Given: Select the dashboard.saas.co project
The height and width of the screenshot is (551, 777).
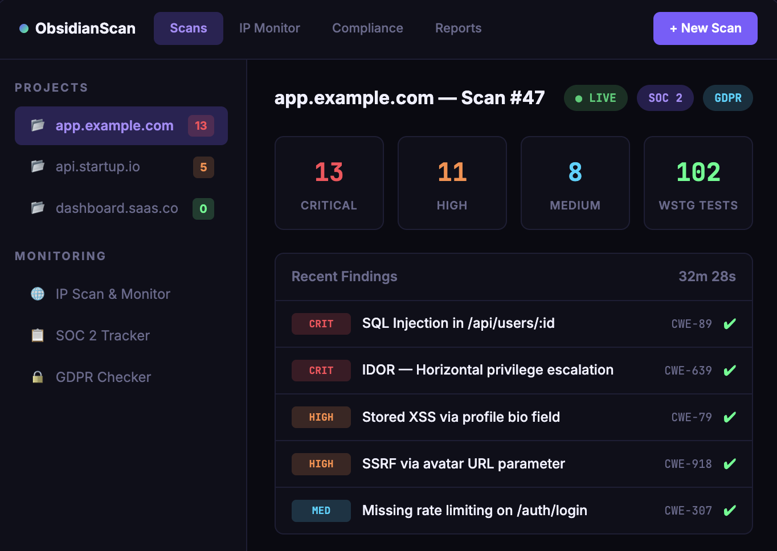Looking at the screenshot, I should pos(121,208).
